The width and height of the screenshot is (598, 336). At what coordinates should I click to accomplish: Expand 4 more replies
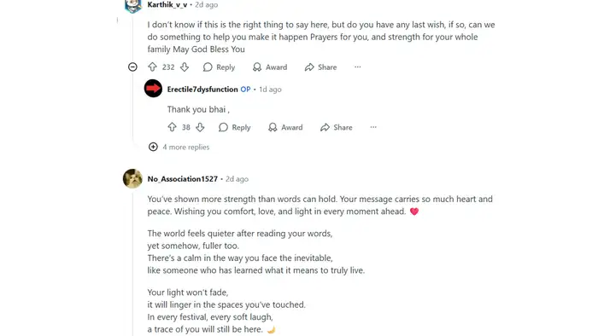(179, 147)
